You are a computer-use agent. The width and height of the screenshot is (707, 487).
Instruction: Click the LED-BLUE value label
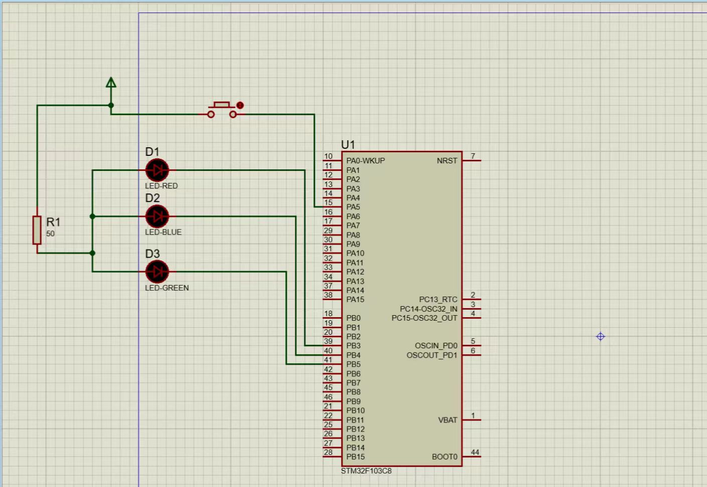163,232
